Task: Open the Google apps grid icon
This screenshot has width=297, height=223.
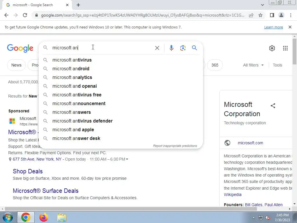Action: pos(285,48)
